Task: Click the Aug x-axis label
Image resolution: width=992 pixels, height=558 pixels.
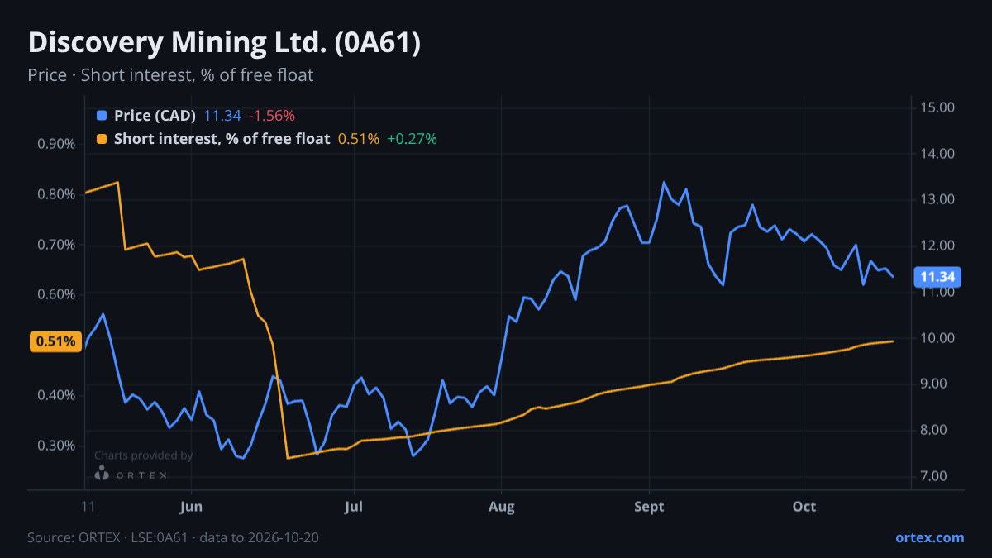Action: pos(501,506)
